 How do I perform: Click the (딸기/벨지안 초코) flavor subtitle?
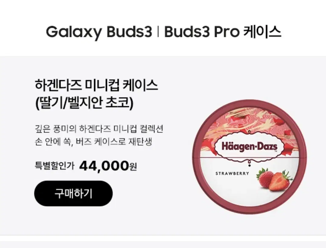(85, 103)
